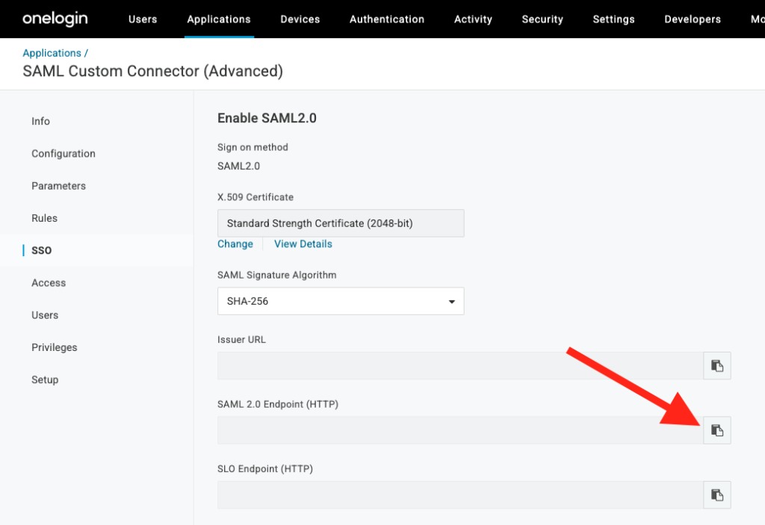Image resolution: width=765 pixels, height=525 pixels.
Task: Copy the Issuer URL to clipboard
Action: click(x=716, y=365)
